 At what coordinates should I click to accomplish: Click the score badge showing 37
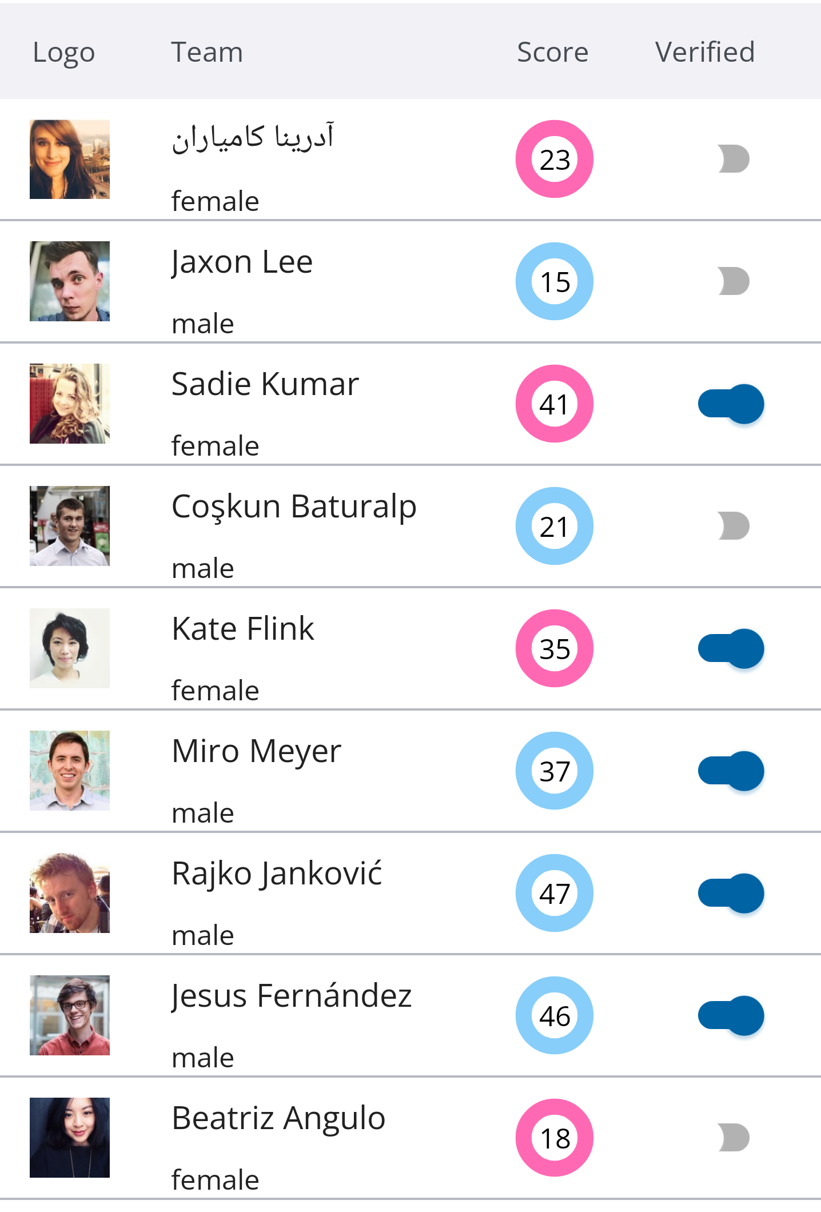pos(555,771)
